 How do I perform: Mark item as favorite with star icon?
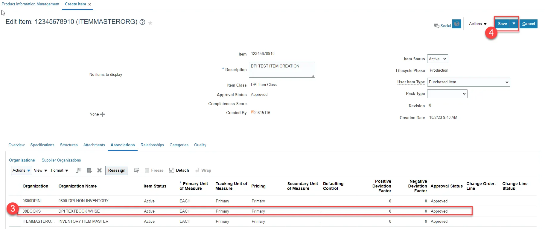(x=150, y=23)
